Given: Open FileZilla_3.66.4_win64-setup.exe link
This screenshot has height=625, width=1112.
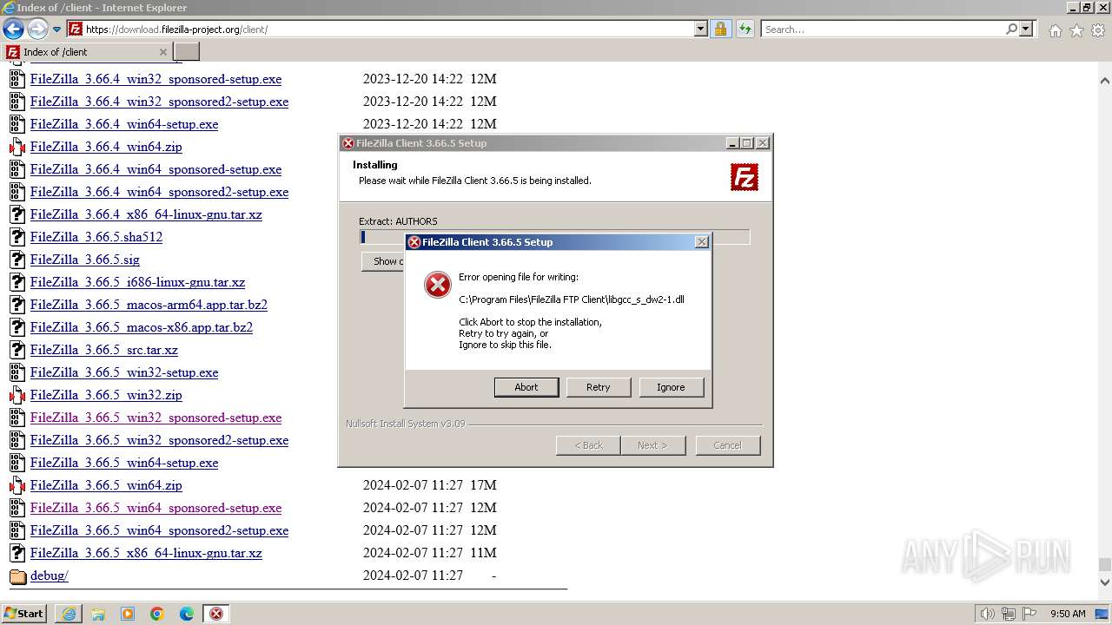Looking at the screenshot, I should [124, 124].
